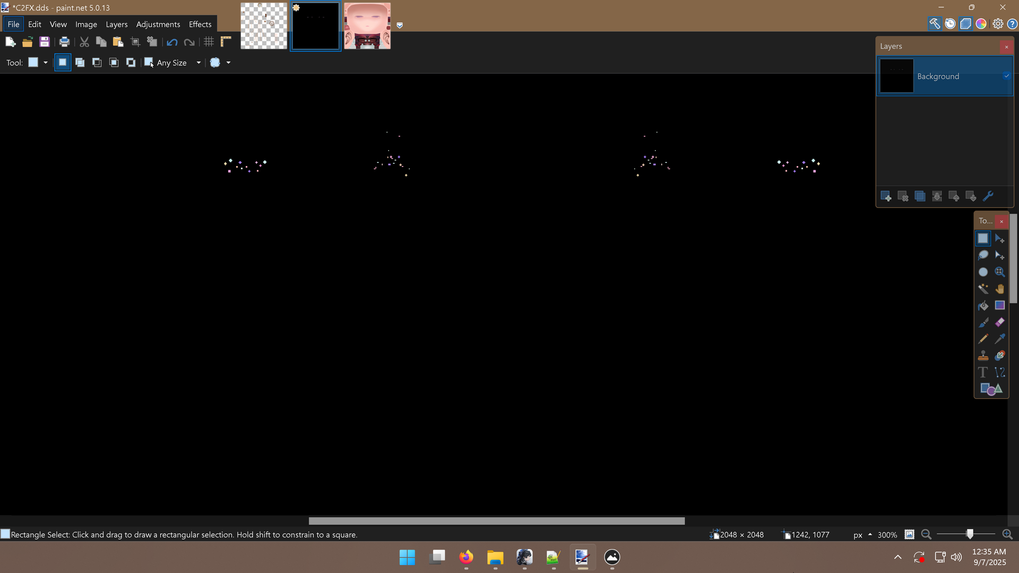This screenshot has height=573, width=1019.
Task: Choose the Magic Wand tool
Action: tap(983, 289)
